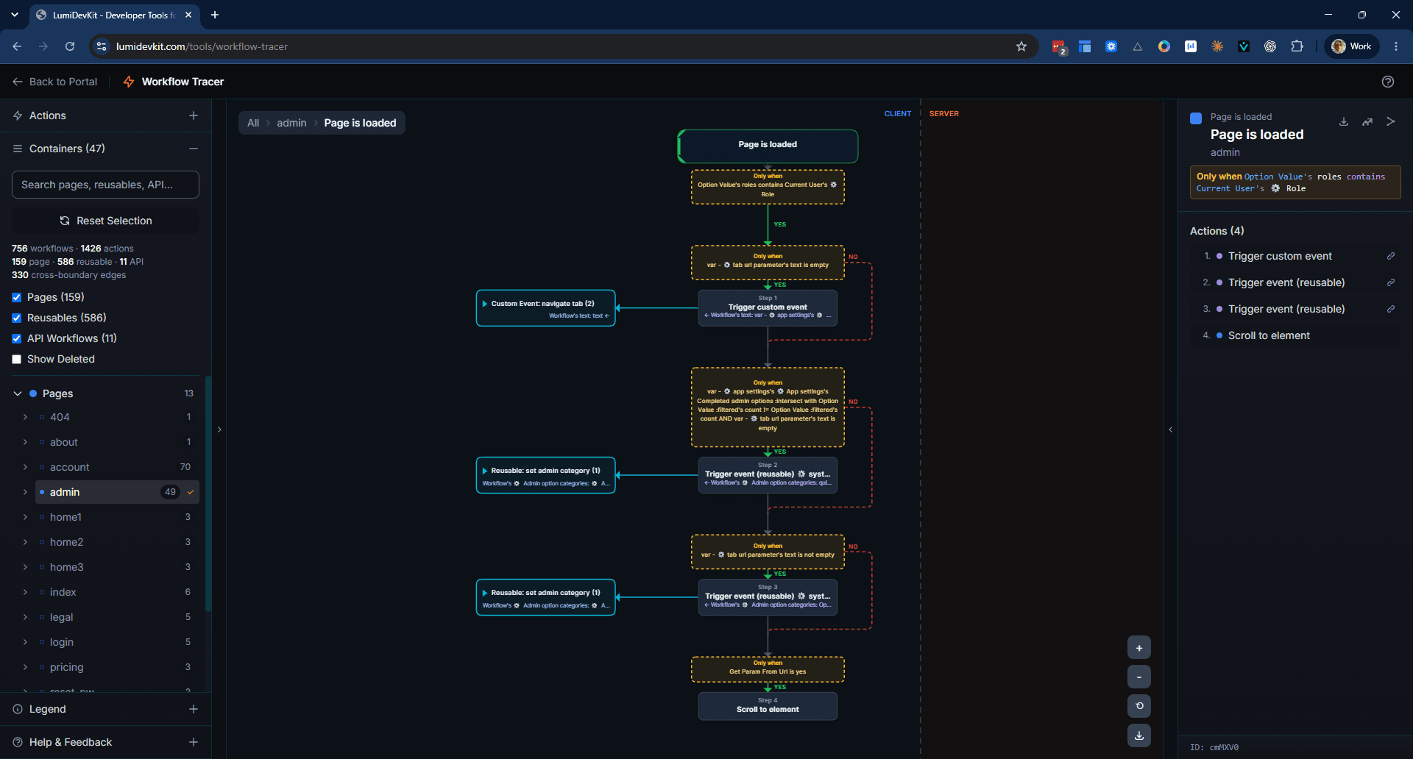The width and height of the screenshot is (1413, 759).
Task: Expand the Actions section with plus
Action: click(194, 115)
